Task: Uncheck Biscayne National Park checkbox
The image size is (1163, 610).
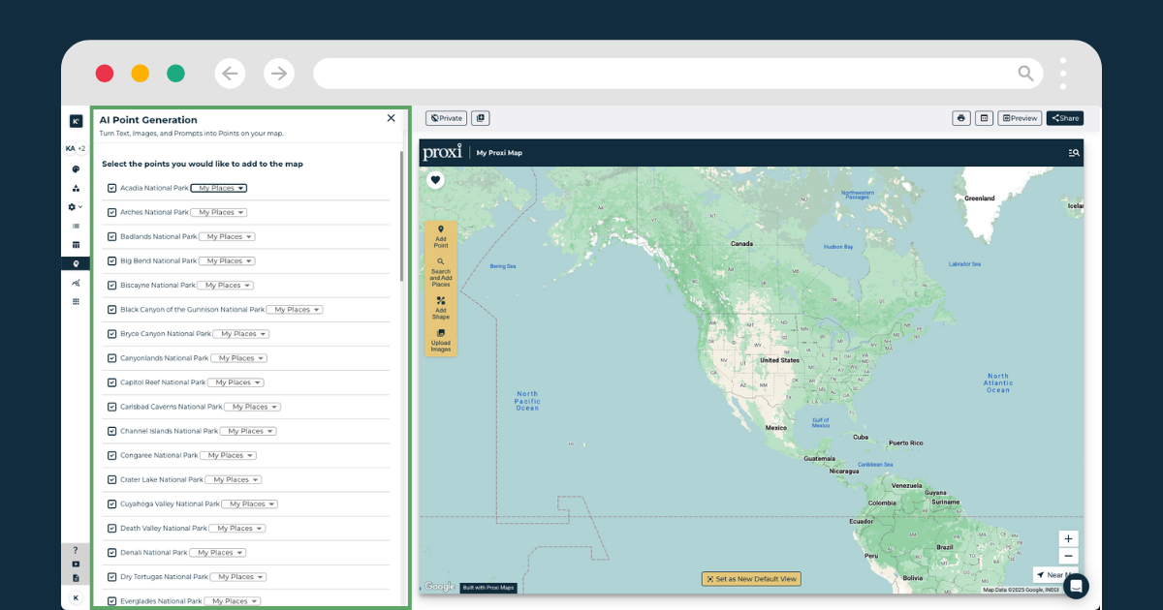Action: [112, 285]
